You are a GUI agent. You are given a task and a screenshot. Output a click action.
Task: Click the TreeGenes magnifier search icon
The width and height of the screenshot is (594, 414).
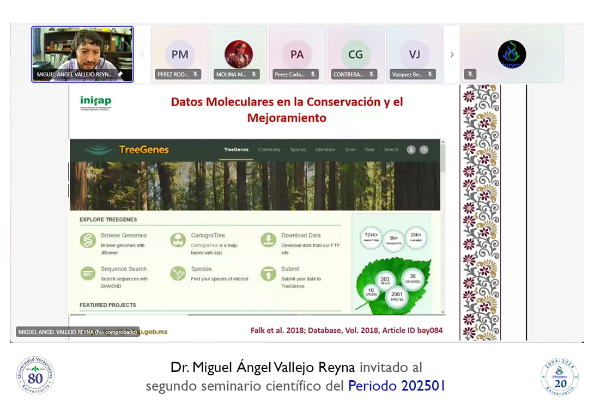pos(424,150)
